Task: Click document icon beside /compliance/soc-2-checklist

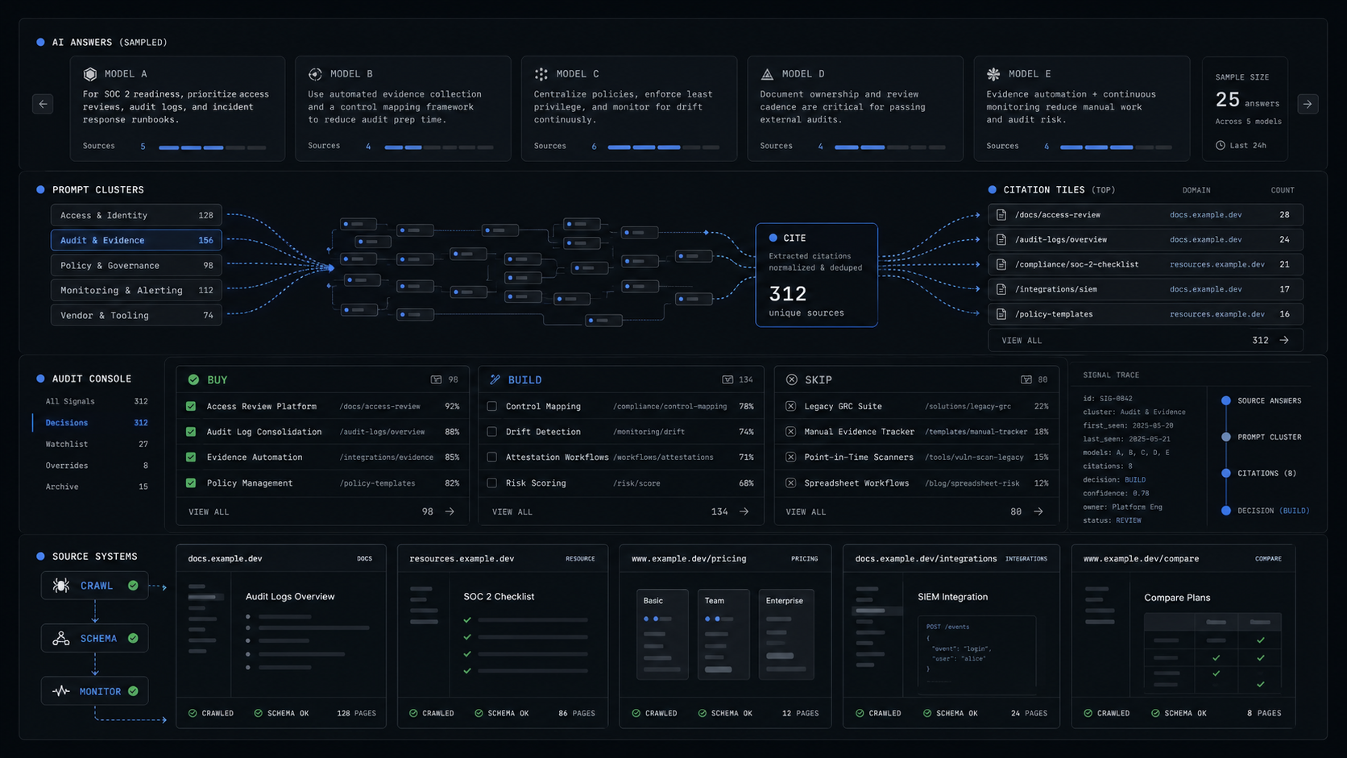Action: 1001,264
